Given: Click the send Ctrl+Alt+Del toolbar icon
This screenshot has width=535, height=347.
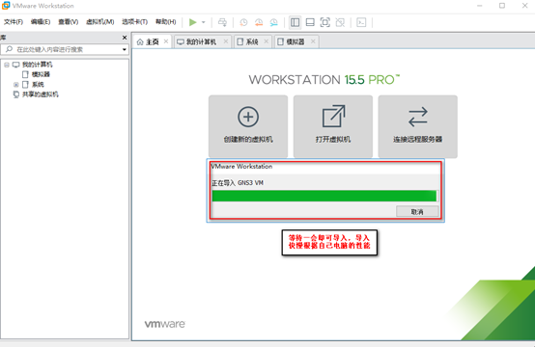Looking at the screenshot, I should point(222,22).
